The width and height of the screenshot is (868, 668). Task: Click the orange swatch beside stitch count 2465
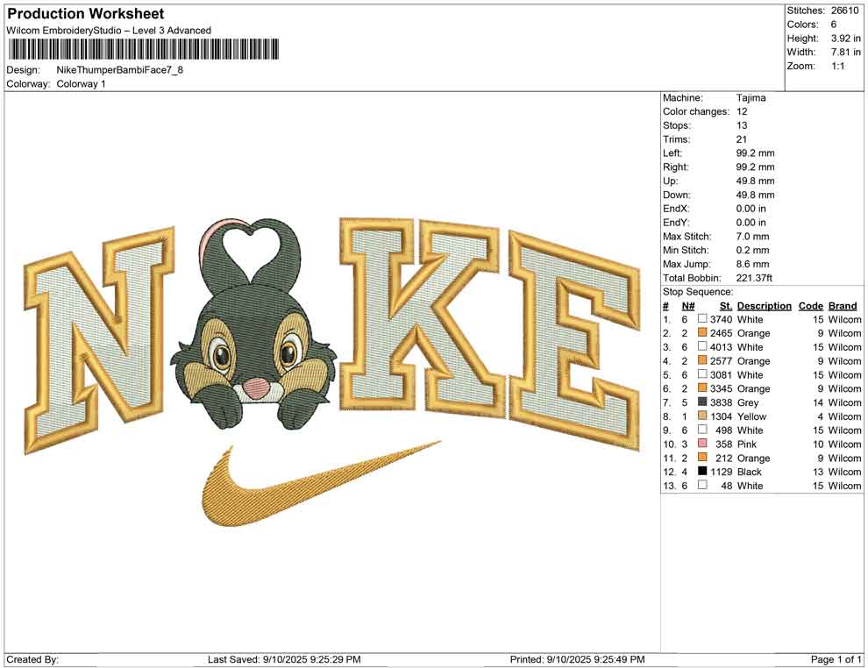(702, 332)
